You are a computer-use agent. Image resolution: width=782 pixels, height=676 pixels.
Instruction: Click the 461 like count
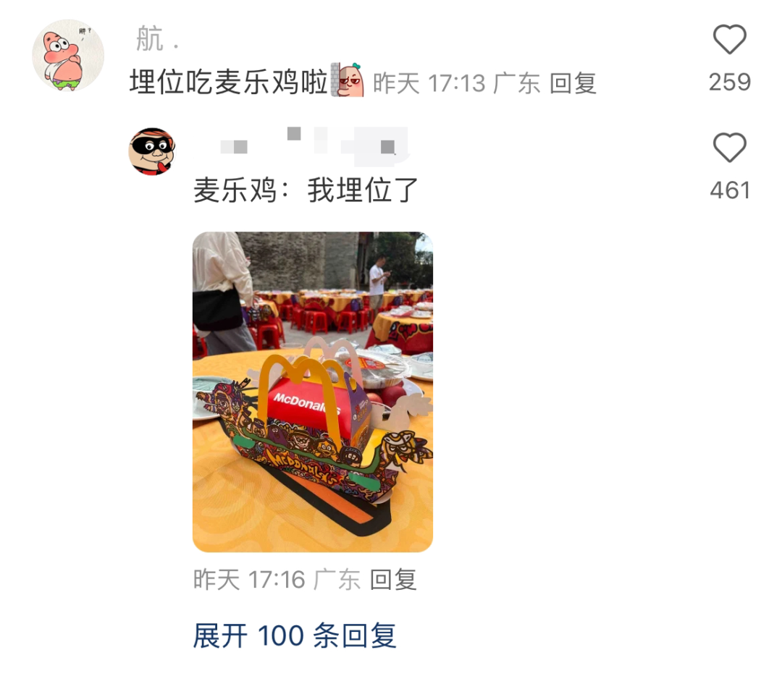(x=730, y=190)
